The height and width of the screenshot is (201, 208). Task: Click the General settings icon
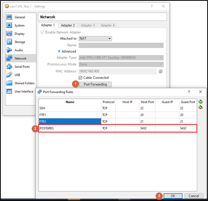[x=9, y=17]
